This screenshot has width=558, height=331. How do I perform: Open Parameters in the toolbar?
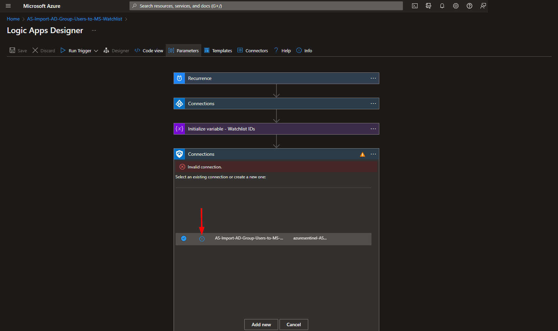183,51
